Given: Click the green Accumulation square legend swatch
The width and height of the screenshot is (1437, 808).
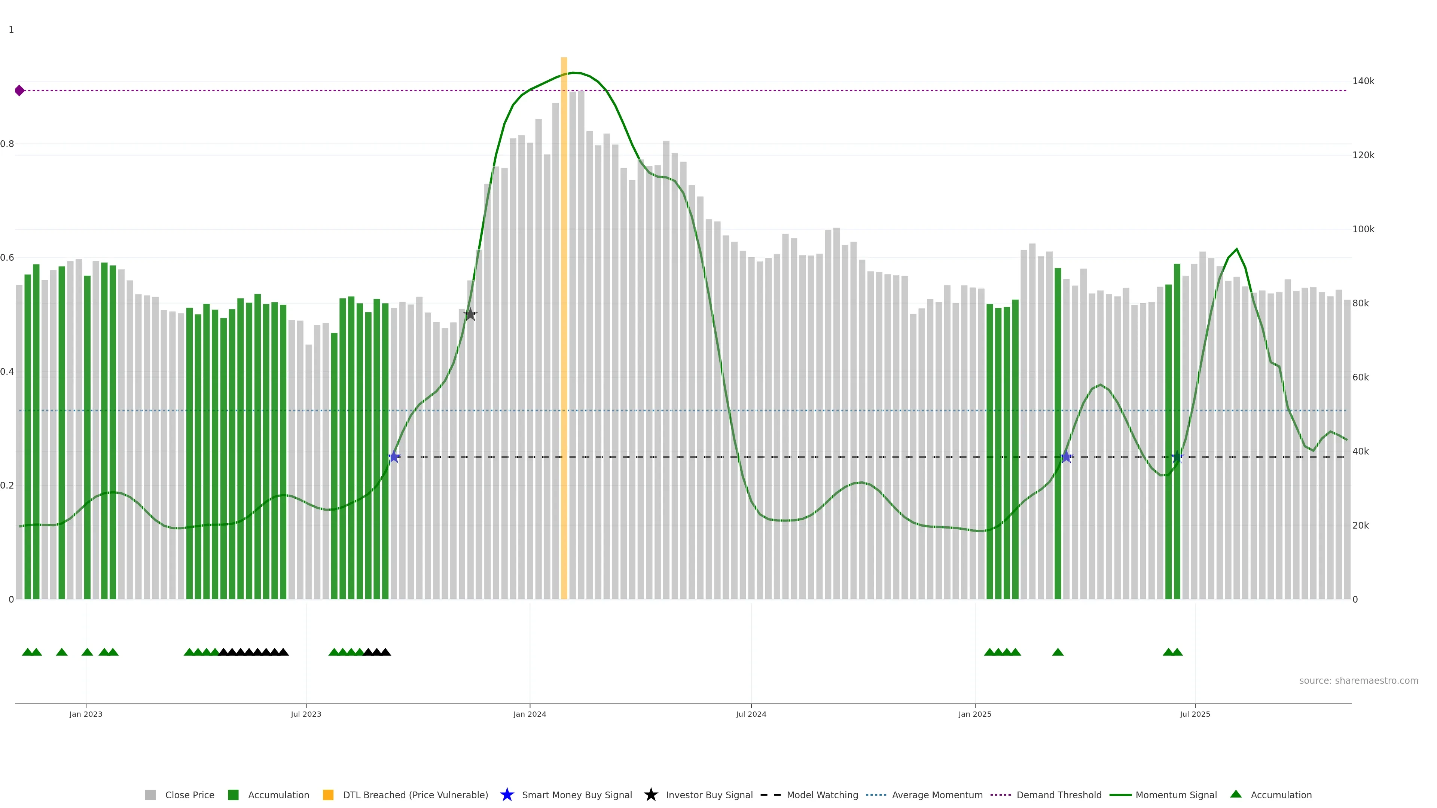Looking at the screenshot, I should 233,795.
